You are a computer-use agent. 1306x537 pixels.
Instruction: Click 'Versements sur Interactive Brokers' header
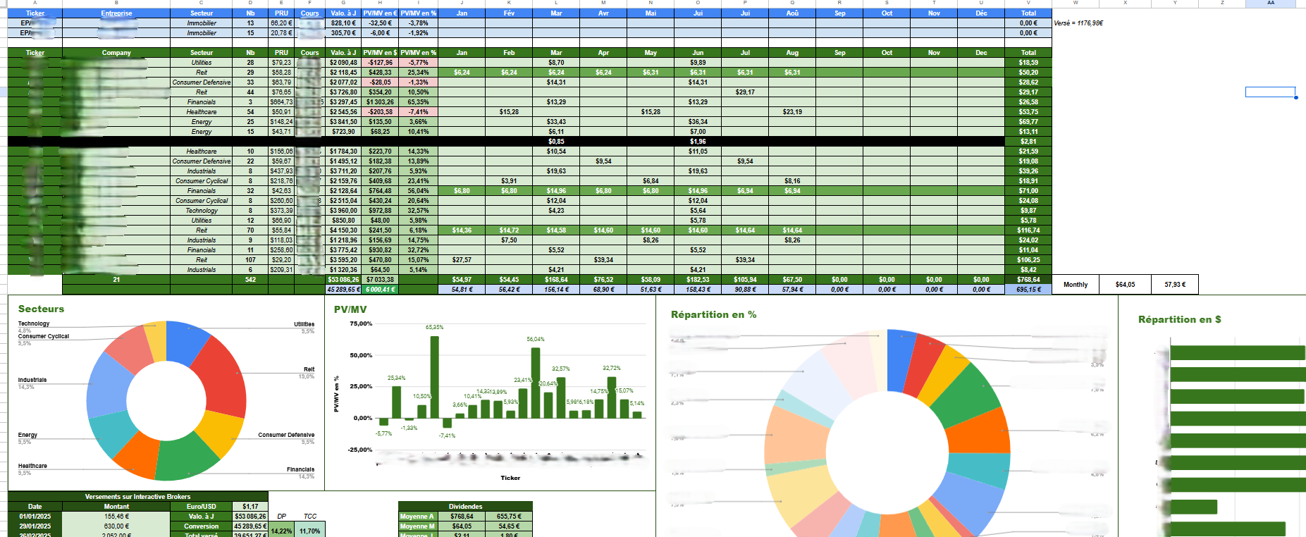(137, 497)
